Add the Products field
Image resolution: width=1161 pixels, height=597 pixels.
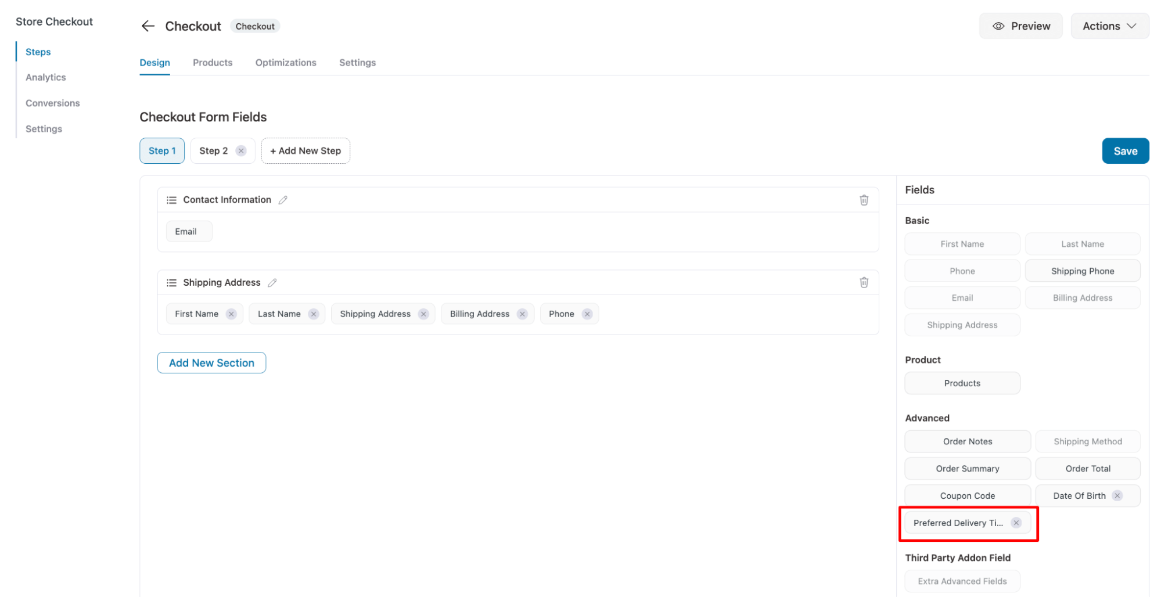tap(962, 383)
